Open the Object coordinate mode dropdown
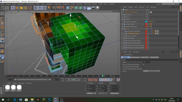Screen dimensions: 182x102 pyautogui.click(x=91, y=93)
